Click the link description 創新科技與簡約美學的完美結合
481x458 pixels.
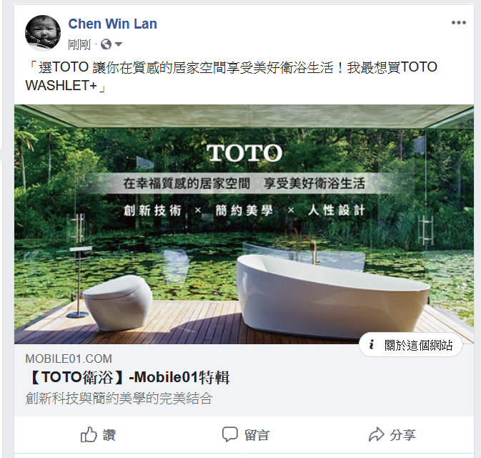tap(119, 399)
